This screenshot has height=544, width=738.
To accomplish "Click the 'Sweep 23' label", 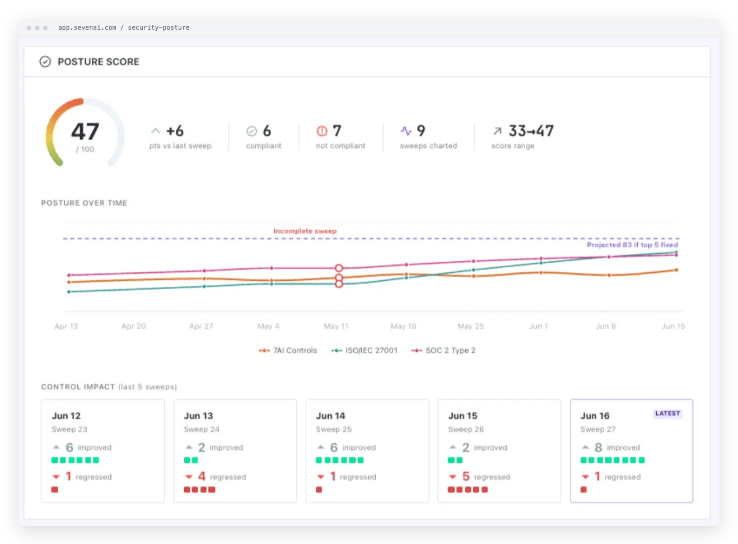I will [69, 430].
